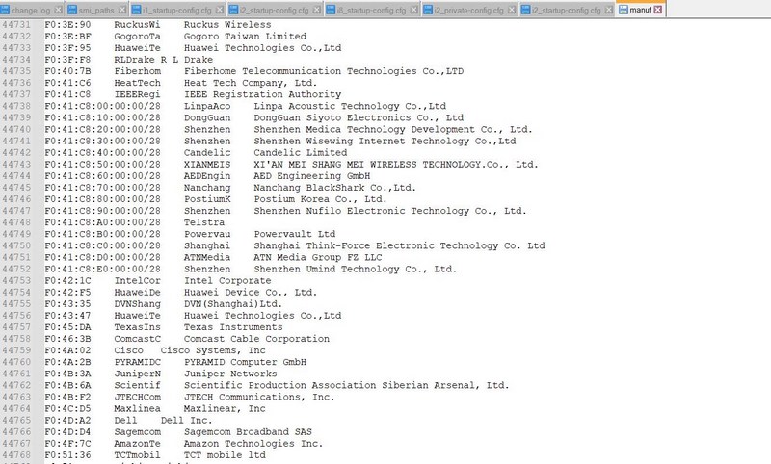Click line number 44768 in the margin
Screen dimensions: 771x464
(x=16, y=455)
